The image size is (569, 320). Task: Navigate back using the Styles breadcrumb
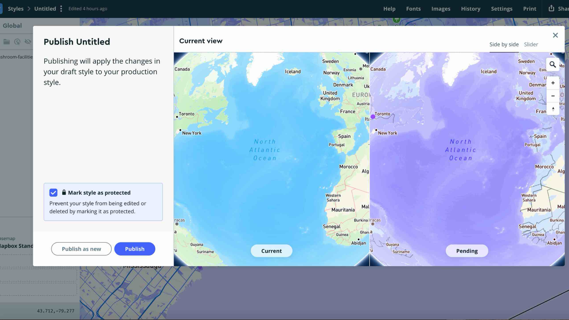tap(15, 9)
